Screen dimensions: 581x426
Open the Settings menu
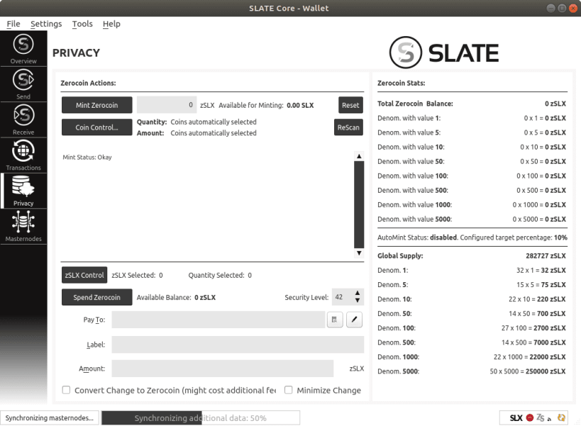(x=46, y=24)
